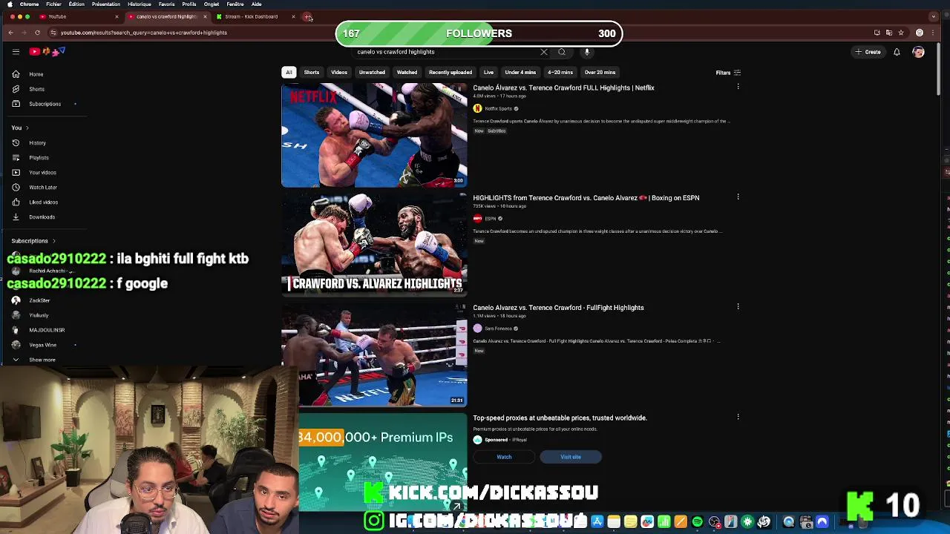The image size is (950, 534).
Task: Click the ad's Visit site button
Action: [x=571, y=457]
